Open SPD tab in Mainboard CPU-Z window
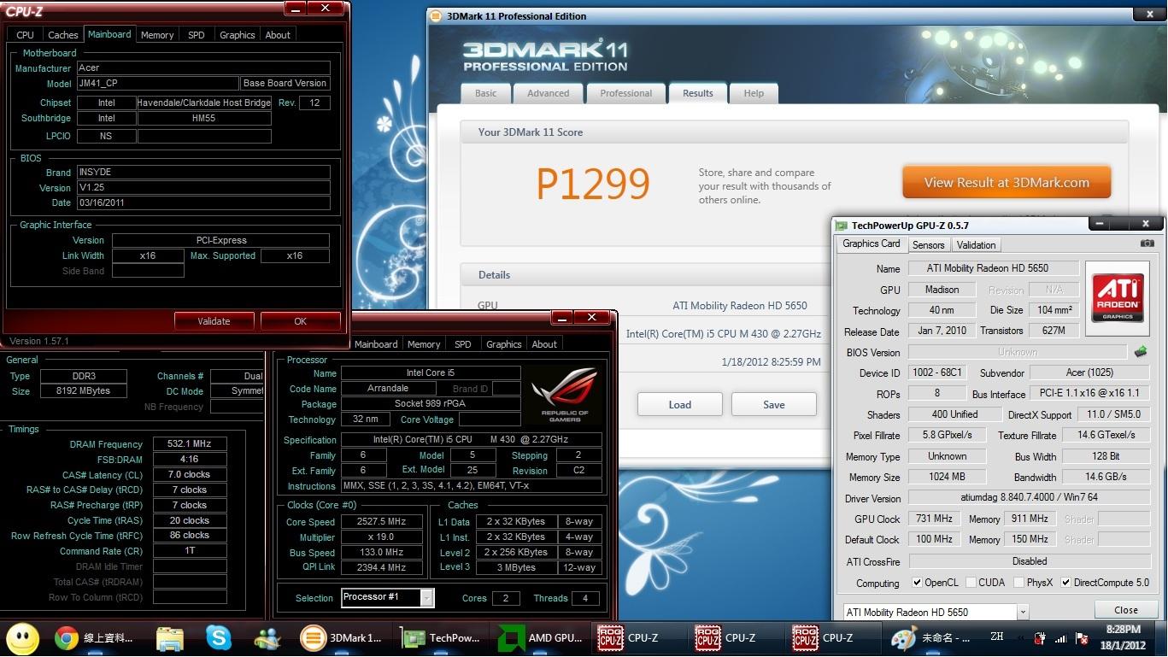Viewport: 1168px width, 657px height. click(x=197, y=35)
